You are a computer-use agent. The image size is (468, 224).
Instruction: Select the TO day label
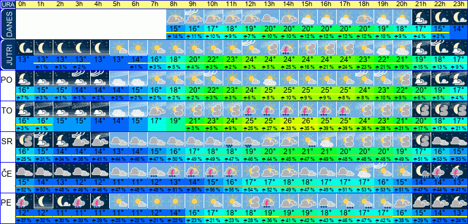click(7, 111)
